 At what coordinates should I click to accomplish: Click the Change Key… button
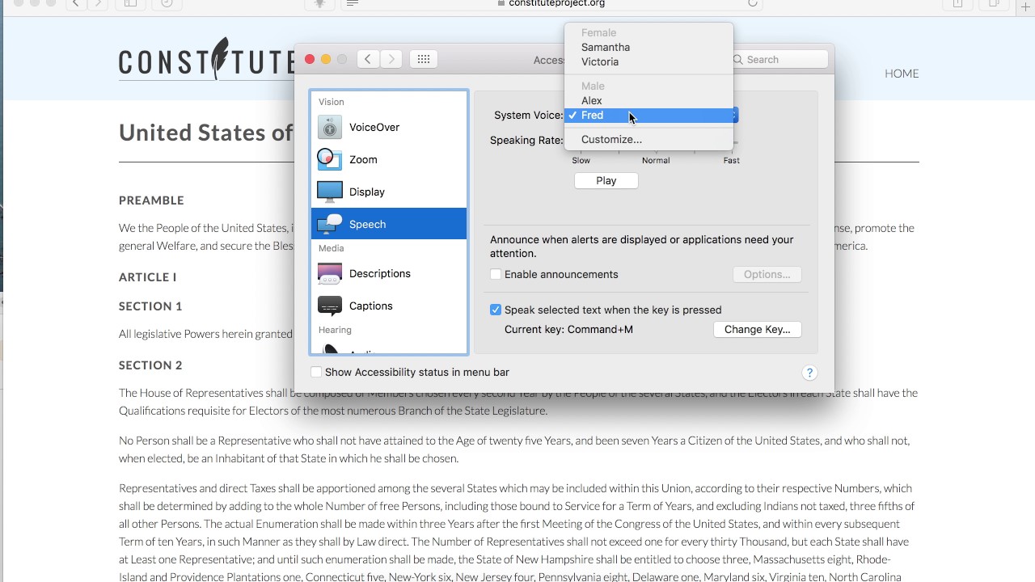(x=758, y=330)
